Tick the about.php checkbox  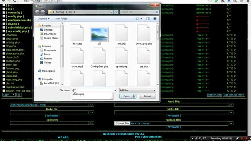point(4,39)
